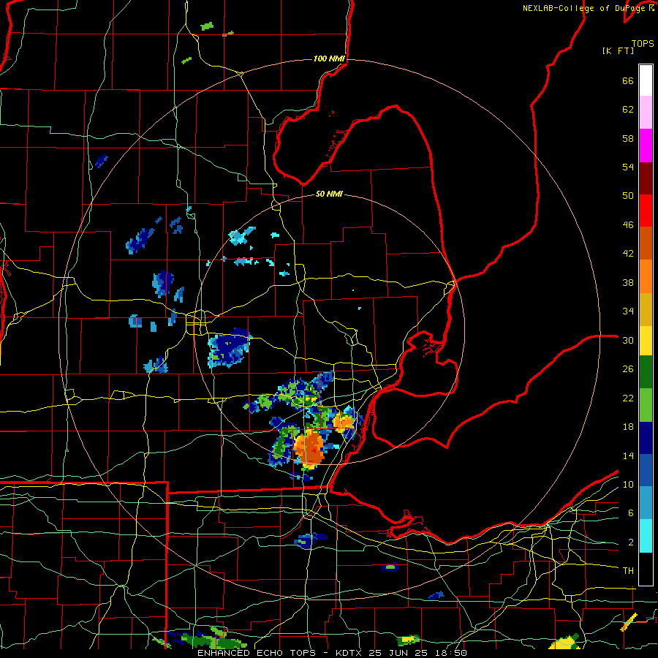The image size is (658, 658).
Task: Select the light green legend swatch
Action: [646, 405]
